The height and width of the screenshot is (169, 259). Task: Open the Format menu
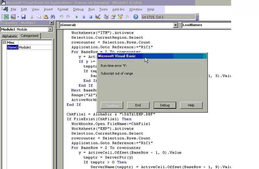pos(63,9)
